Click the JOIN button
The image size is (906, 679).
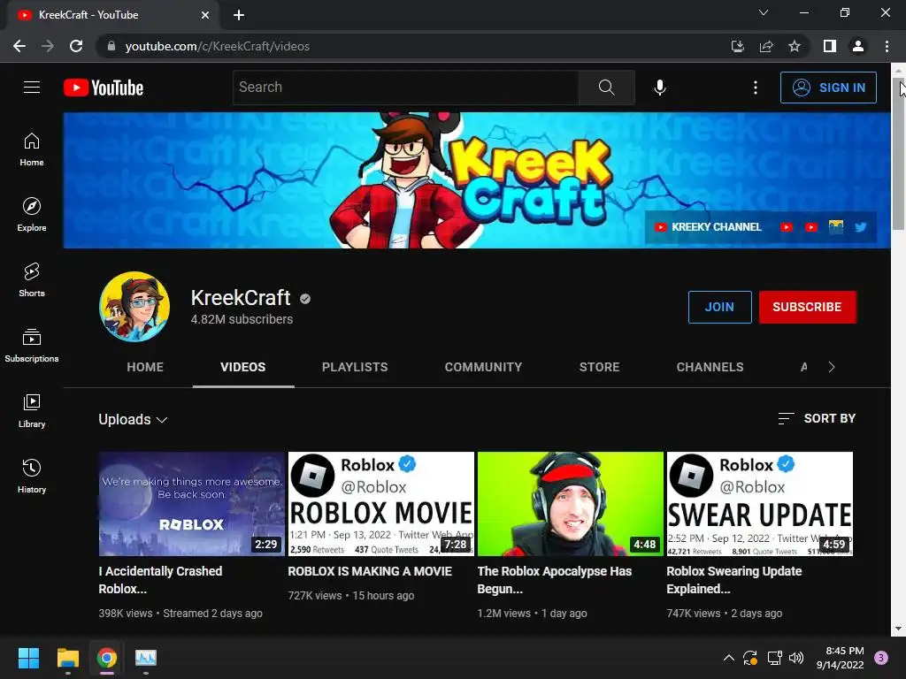coord(719,307)
